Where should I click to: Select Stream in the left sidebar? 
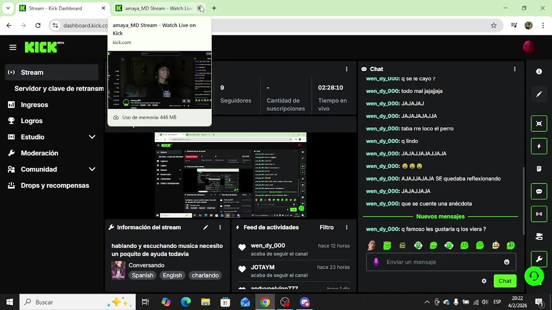[52, 72]
